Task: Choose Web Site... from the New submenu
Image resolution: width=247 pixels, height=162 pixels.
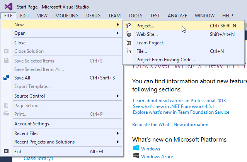Action: (184, 34)
